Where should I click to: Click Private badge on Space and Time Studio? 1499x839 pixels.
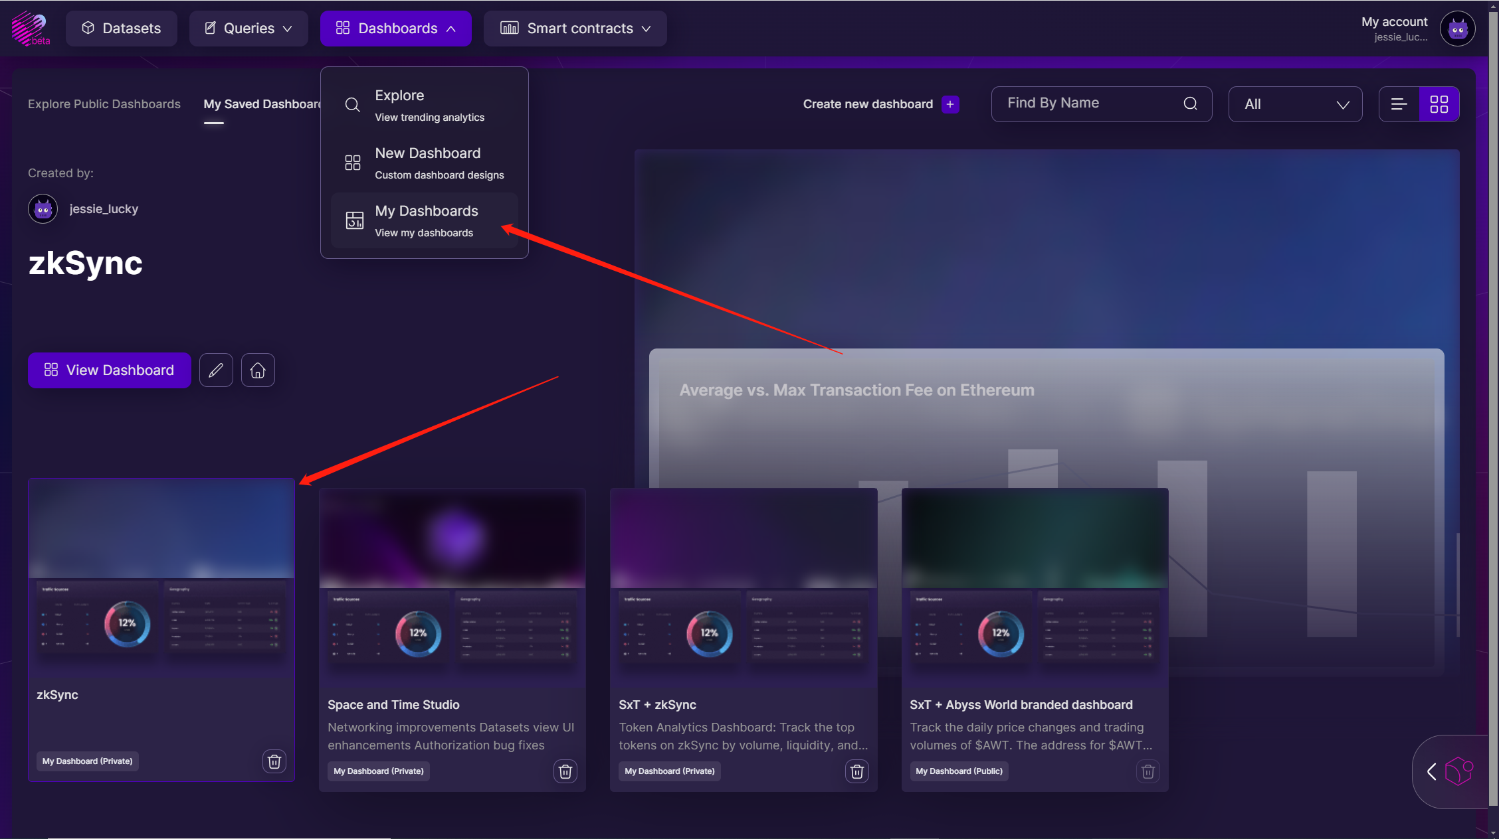379,771
